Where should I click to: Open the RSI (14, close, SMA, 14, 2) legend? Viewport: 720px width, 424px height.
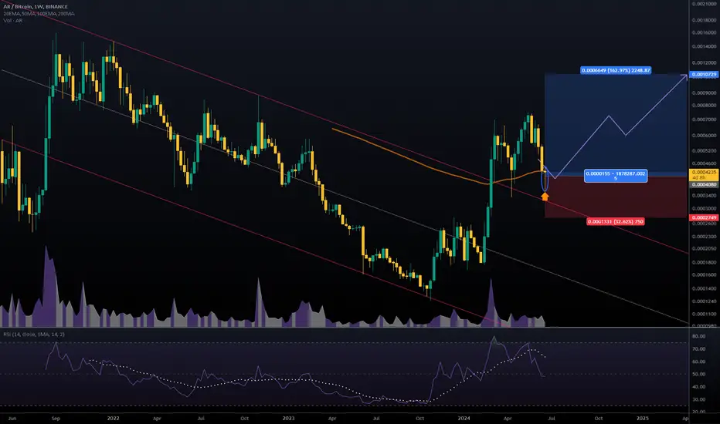click(x=34, y=335)
